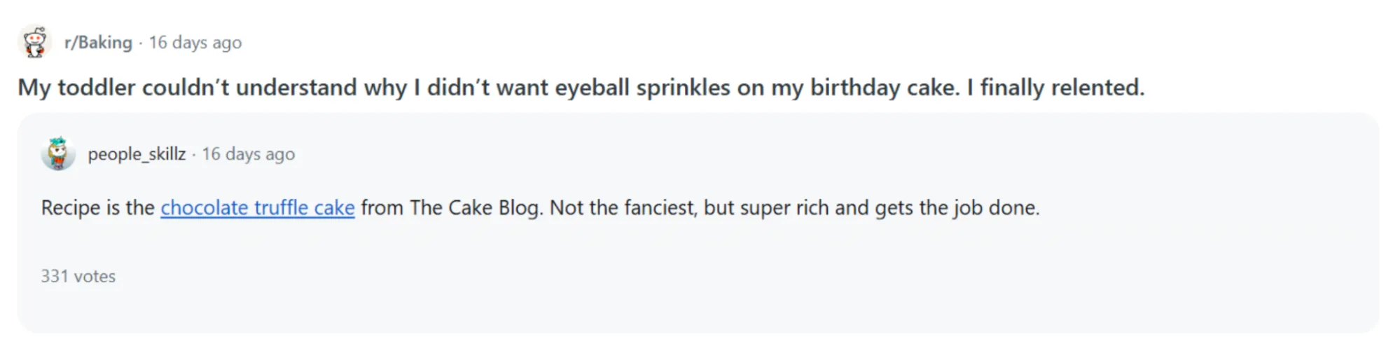Screen dimensions: 1400x344
Task: Open the people_skillz user profile name
Action: coord(137,154)
